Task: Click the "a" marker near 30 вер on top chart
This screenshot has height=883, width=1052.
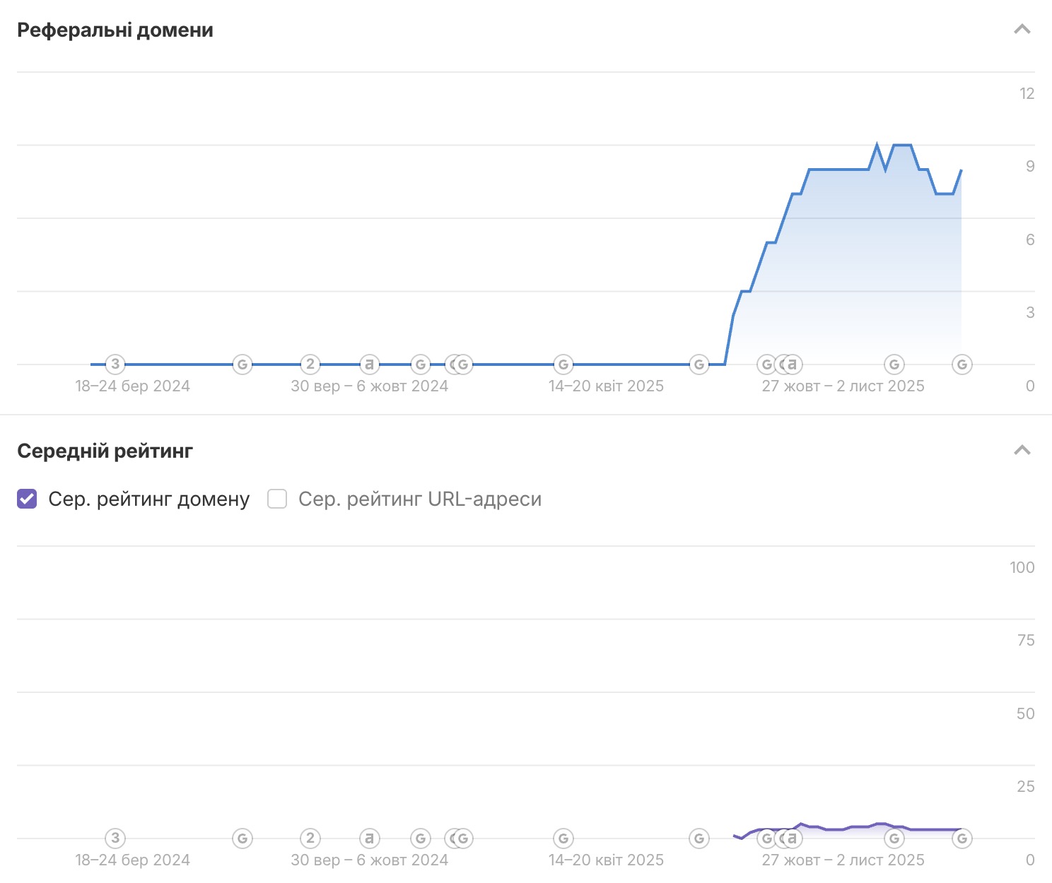Action: coord(369,365)
